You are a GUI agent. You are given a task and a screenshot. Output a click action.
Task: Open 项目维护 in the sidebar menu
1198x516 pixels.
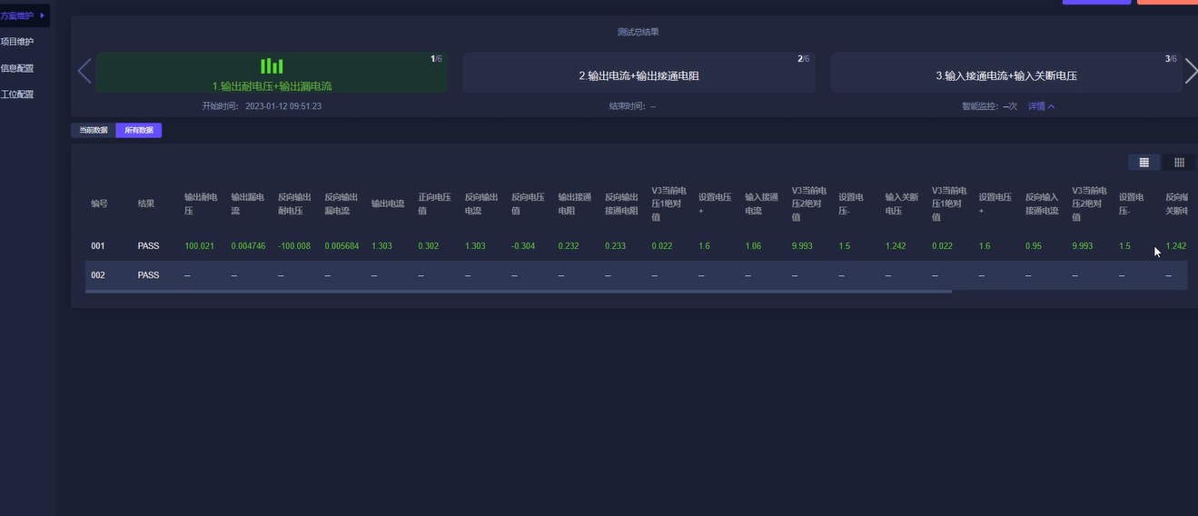(17, 42)
